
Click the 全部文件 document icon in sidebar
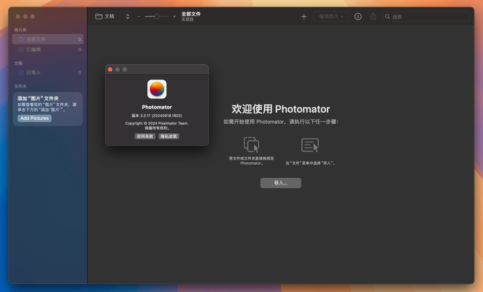click(x=21, y=39)
